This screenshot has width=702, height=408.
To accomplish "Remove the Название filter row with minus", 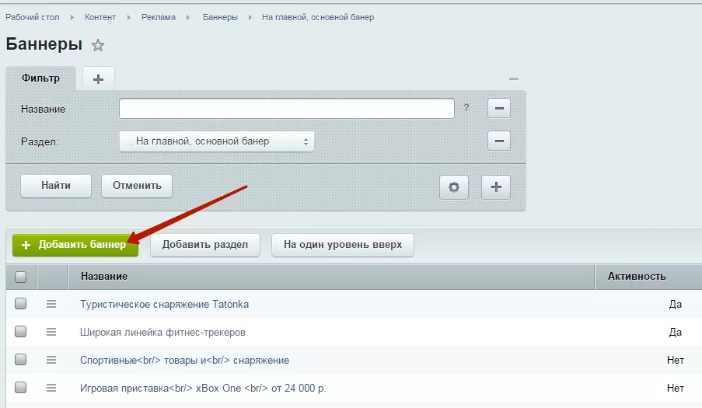I will (x=499, y=108).
